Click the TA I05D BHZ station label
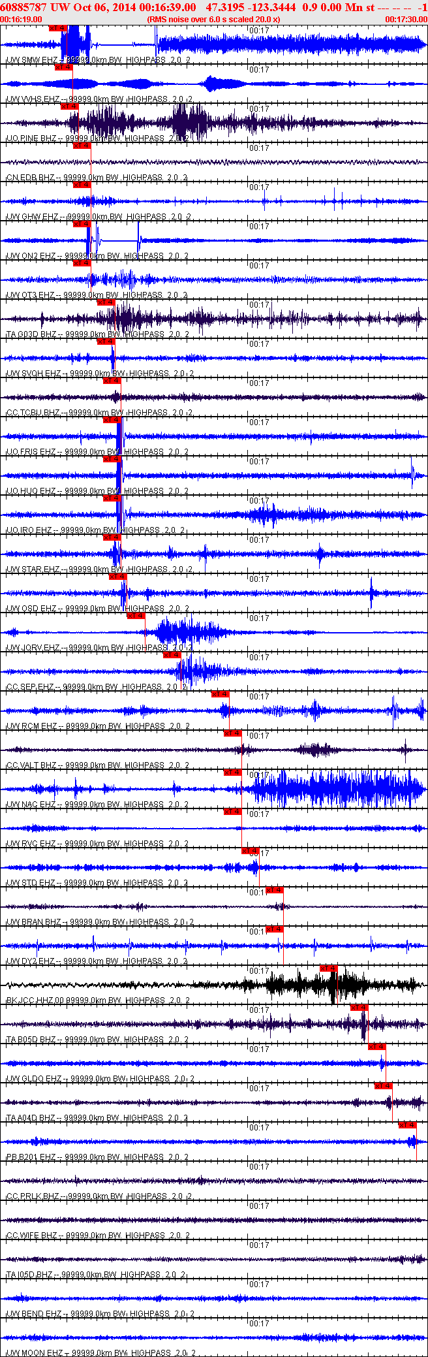This screenshot has height=1357, width=428. coord(97,1275)
